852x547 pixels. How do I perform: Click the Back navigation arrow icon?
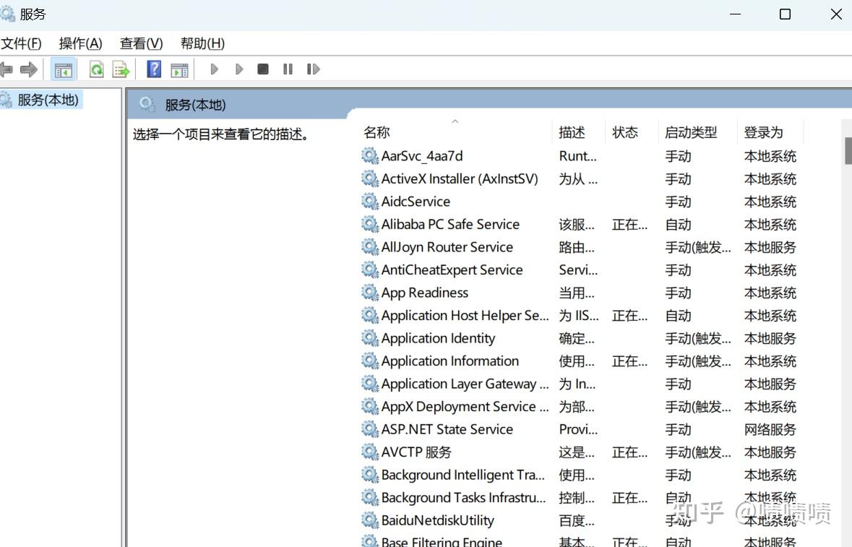click(9, 69)
